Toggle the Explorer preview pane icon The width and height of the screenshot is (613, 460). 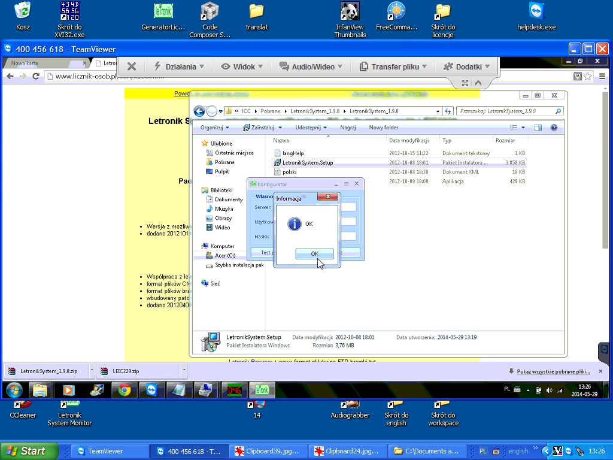pos(538,128)
